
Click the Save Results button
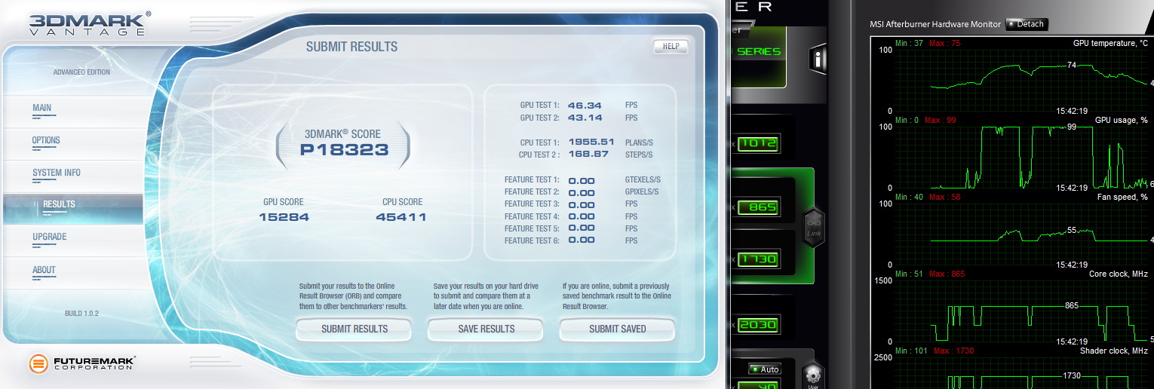[486, 329]
